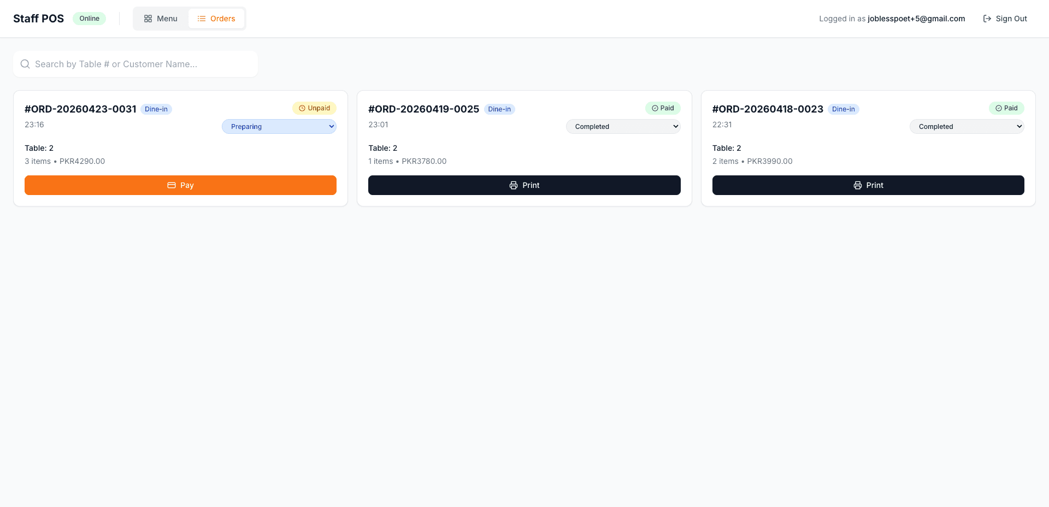
Task: Click the email joblesspoet+5@gmail.com
Action: 916,19
